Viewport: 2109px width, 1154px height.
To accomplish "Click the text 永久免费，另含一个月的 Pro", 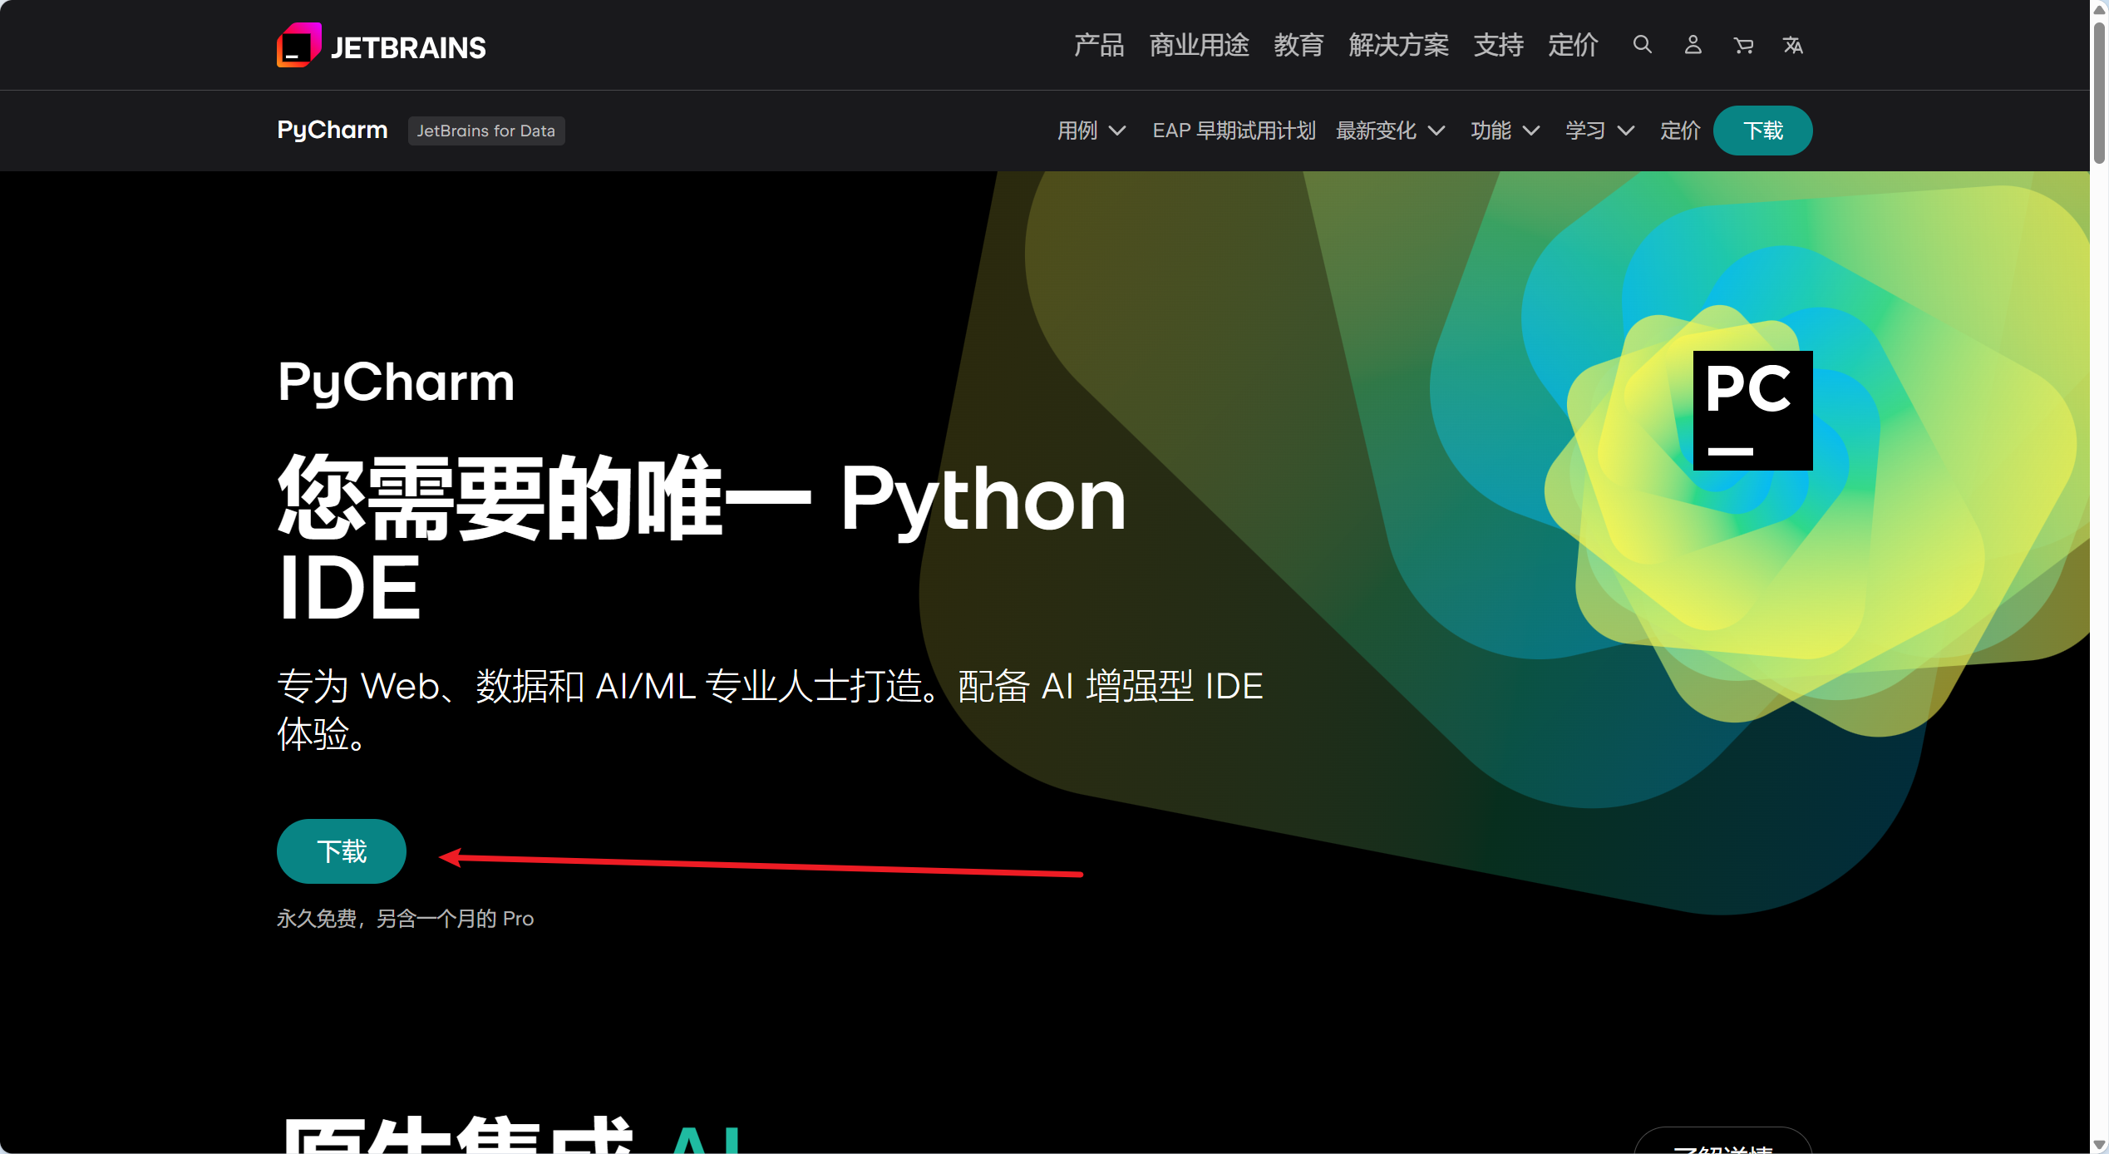I will pos(405,919).
